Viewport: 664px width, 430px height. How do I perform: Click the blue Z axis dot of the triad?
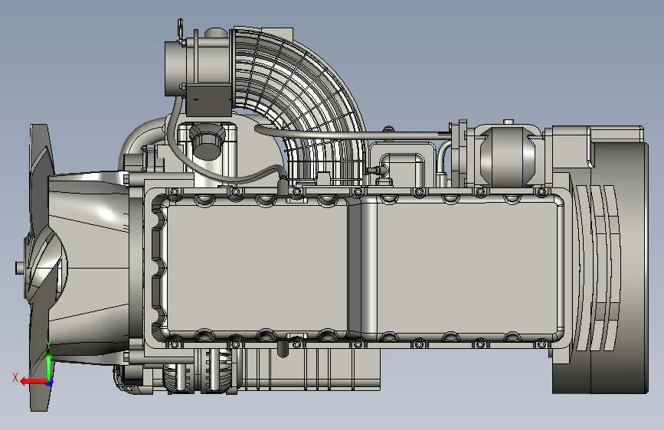coord(50,383)
